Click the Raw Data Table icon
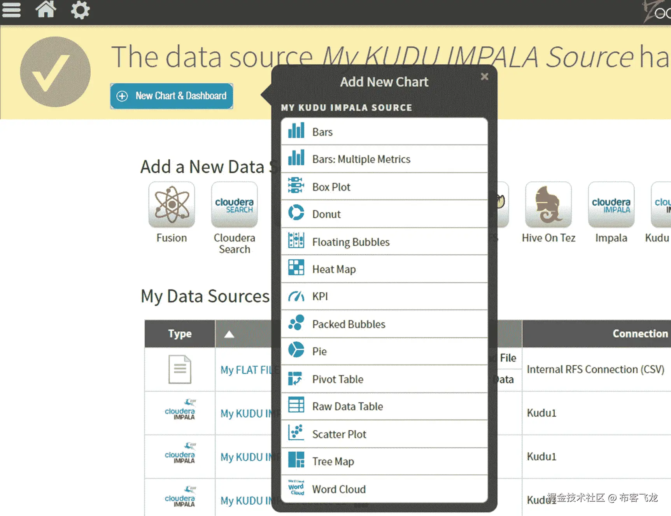 296,405
